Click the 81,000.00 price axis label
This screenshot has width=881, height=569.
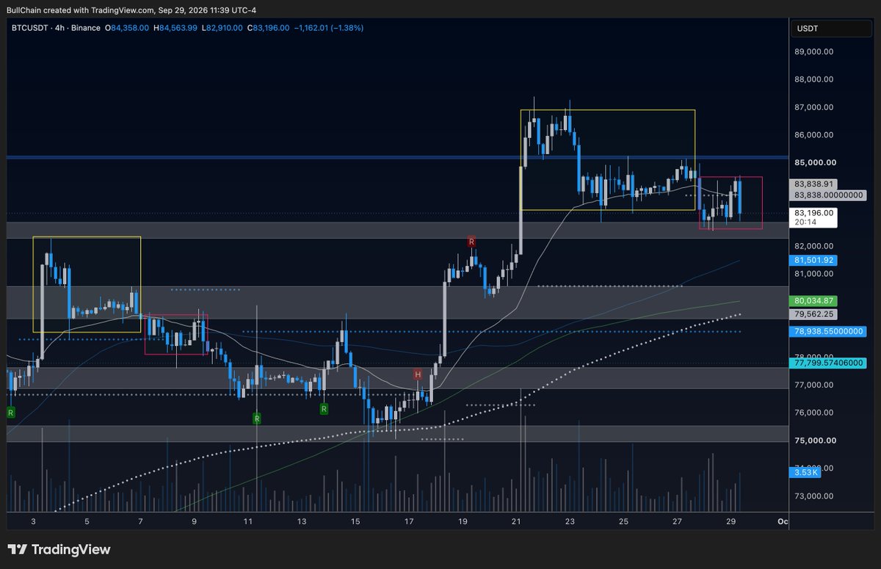tap(813, 274)
